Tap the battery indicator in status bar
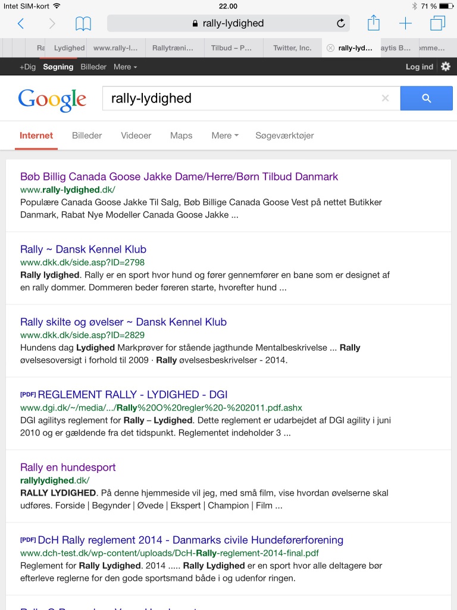 (446, 6)
